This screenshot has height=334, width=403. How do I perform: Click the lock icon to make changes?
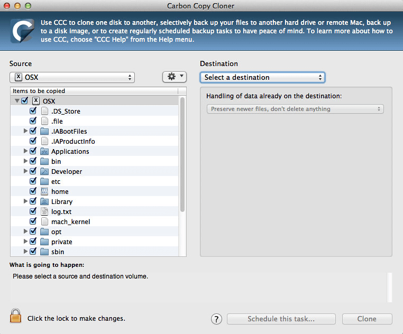coord(15,316)
